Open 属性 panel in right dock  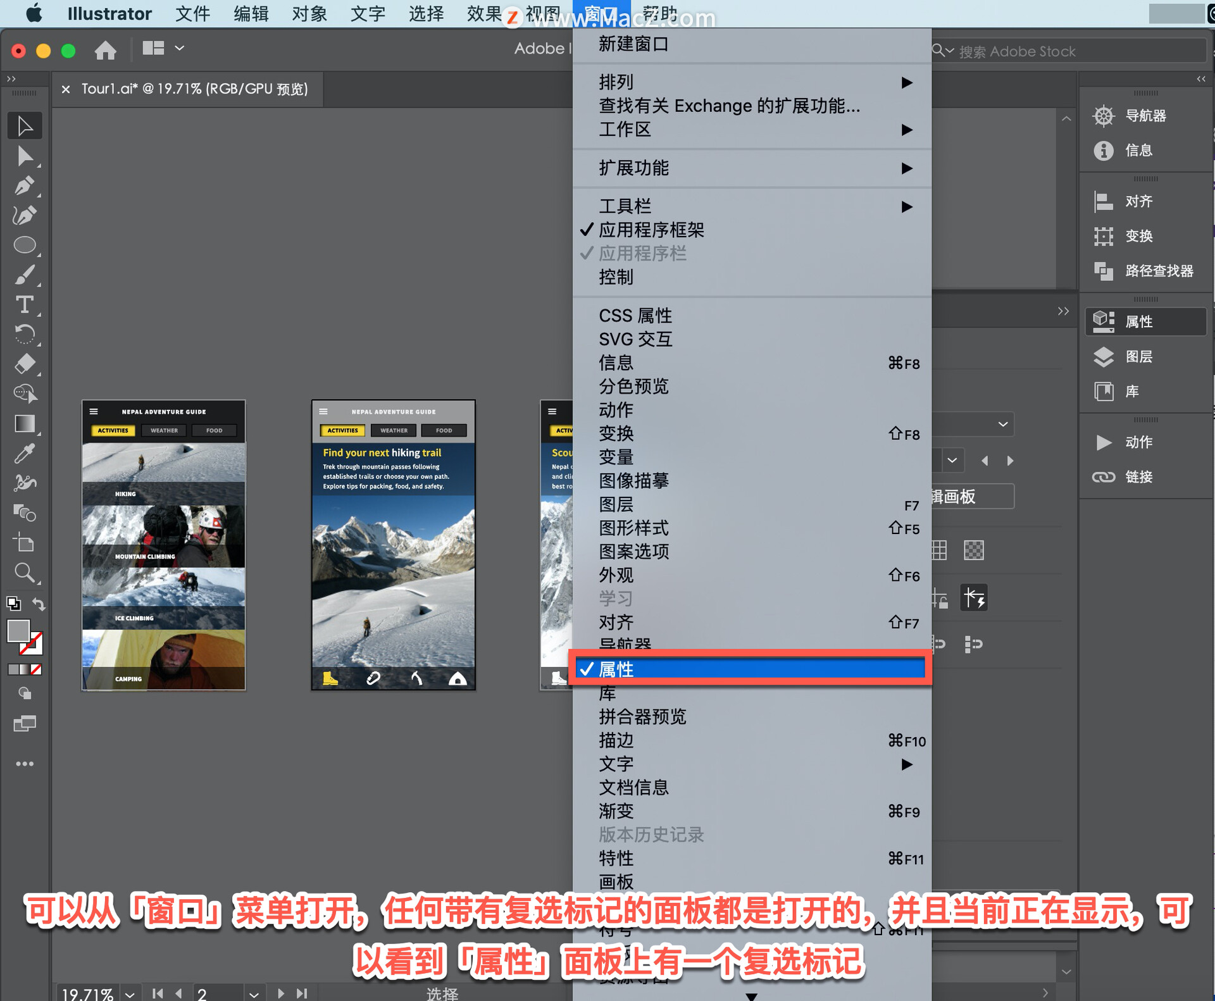click(1144, 322)
